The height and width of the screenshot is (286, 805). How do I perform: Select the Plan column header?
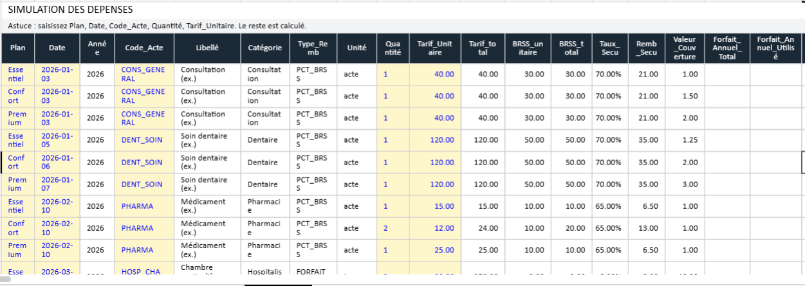pyautogui.click(x=18, y=48)
